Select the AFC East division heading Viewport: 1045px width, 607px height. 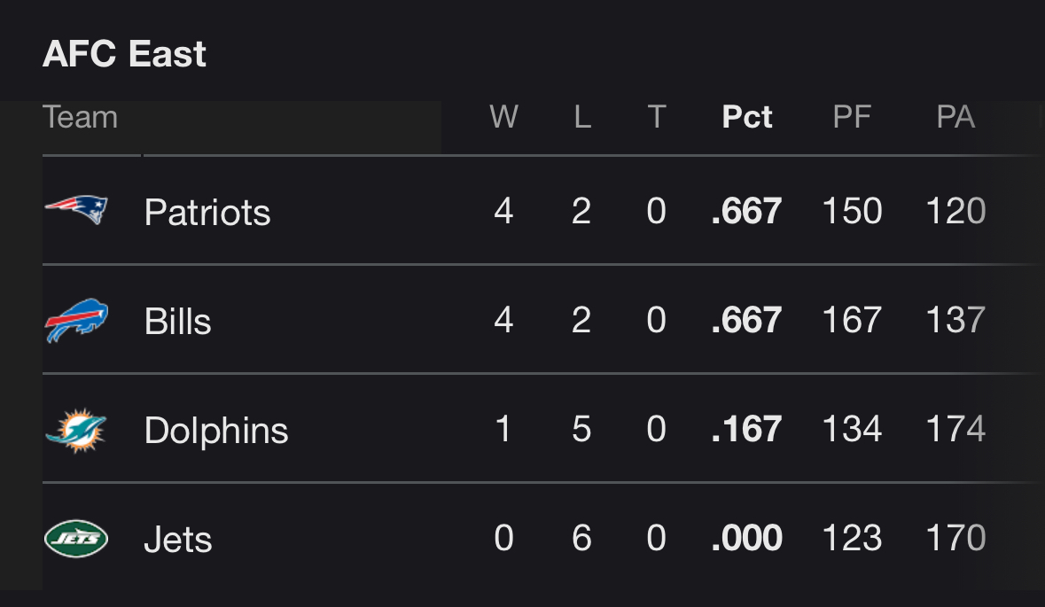click(x=125, y=53)
